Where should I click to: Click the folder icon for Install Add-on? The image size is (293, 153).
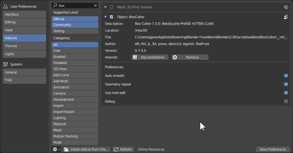click(x=66, y=149)
